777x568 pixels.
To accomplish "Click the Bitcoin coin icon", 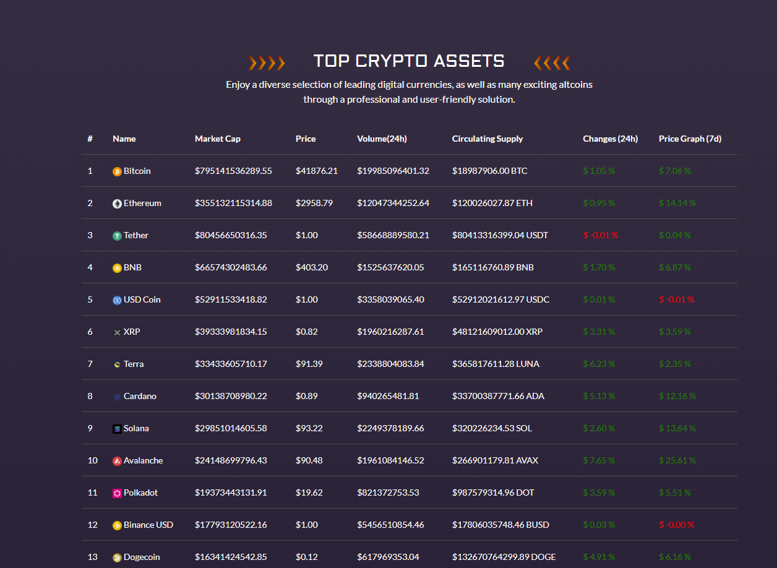I will 117,171.
